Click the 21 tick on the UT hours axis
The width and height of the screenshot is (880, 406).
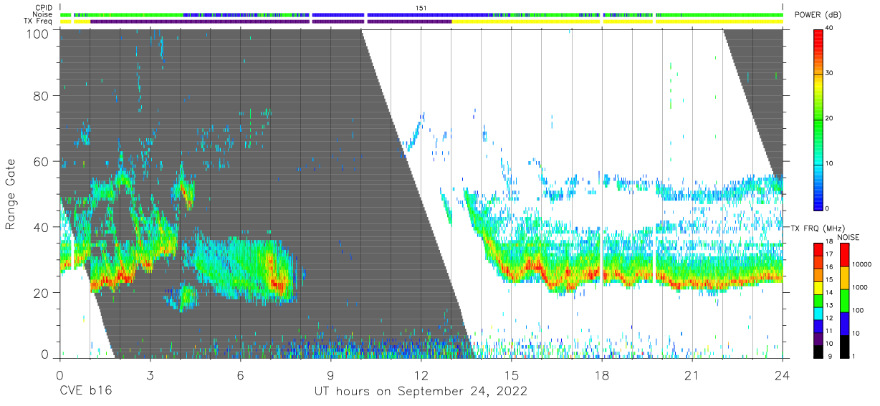pyautogui.click(x=692, y=374)
